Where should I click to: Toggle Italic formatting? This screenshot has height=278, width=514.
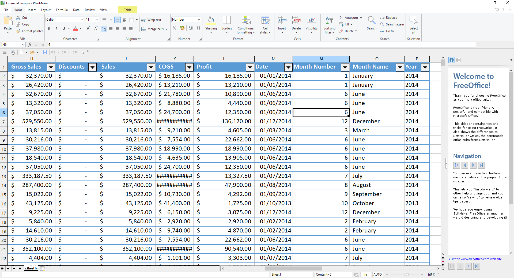pos(56,28)
